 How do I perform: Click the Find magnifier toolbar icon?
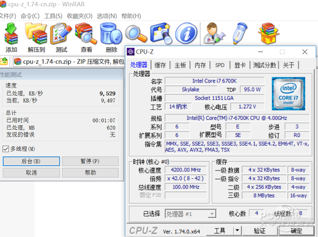pyautogui.click(x=136, y=33)
